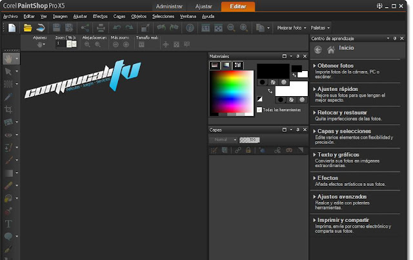Select the Paint Brush tool
This screenshot has width=413, height=260.
pos(8,160)
